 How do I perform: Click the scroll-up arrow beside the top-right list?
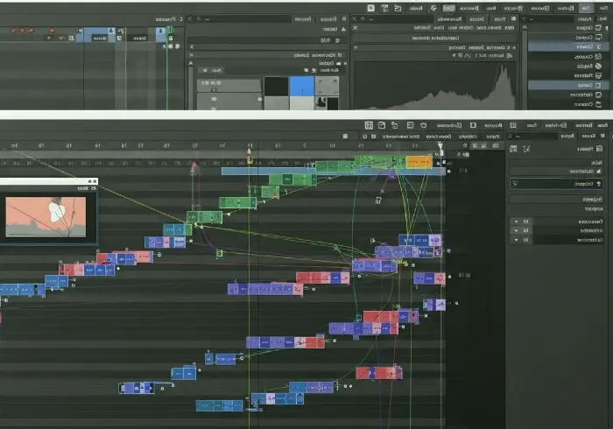[525, 27]
